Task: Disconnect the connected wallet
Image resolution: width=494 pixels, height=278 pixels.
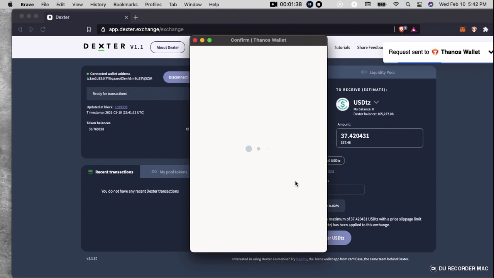Action: [177, 77]
